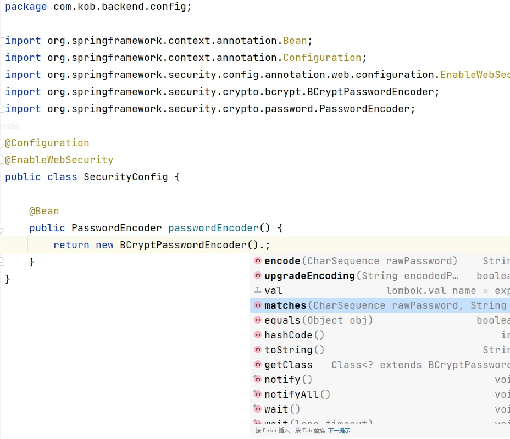Click the method icon beside matches
Image resolution: width=510 pixels, height=439 pixels.
(x=258, y=305)
